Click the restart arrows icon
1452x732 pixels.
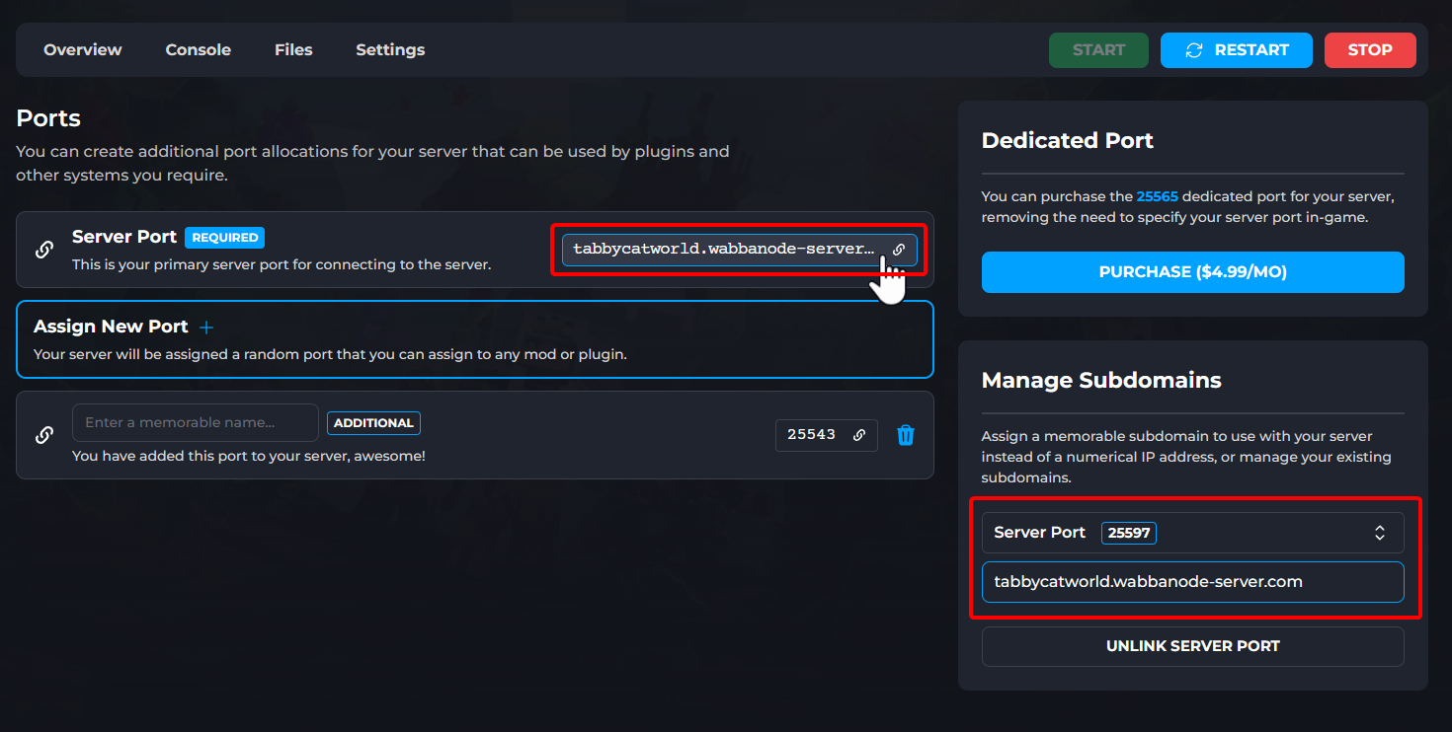coord(1194,50)
